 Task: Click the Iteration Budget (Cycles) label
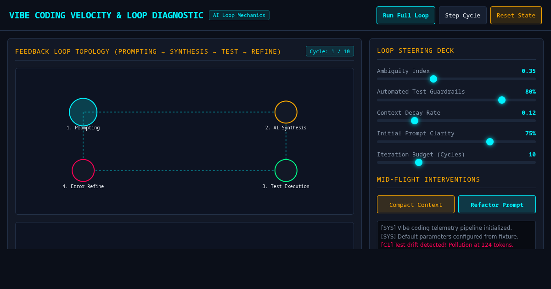[x=421, y=154]
